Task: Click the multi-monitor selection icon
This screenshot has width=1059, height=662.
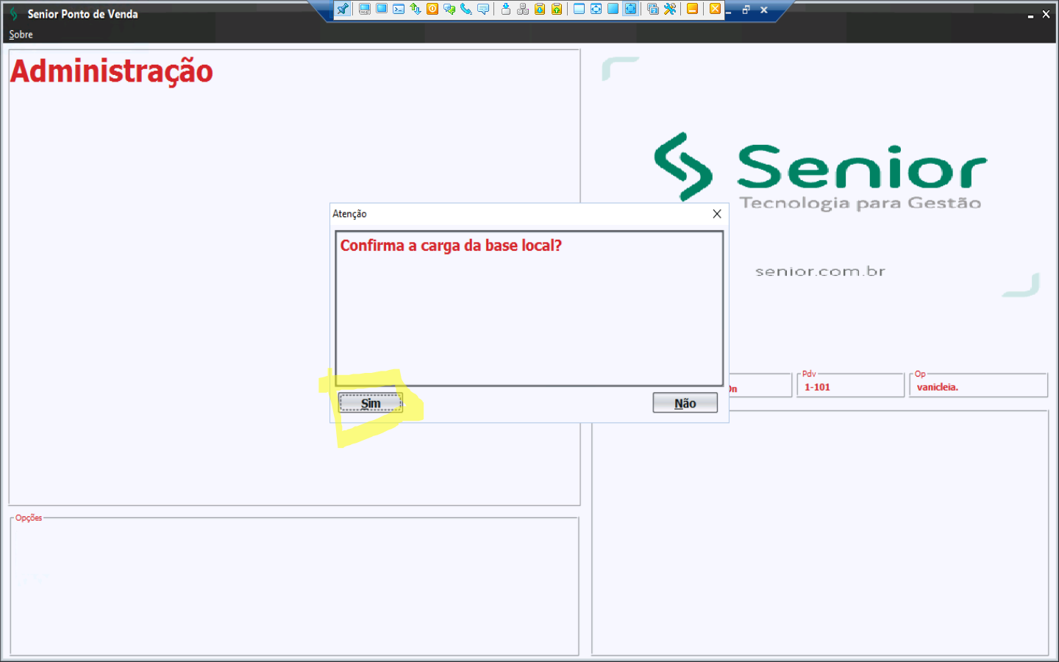Action: (653, 9)
